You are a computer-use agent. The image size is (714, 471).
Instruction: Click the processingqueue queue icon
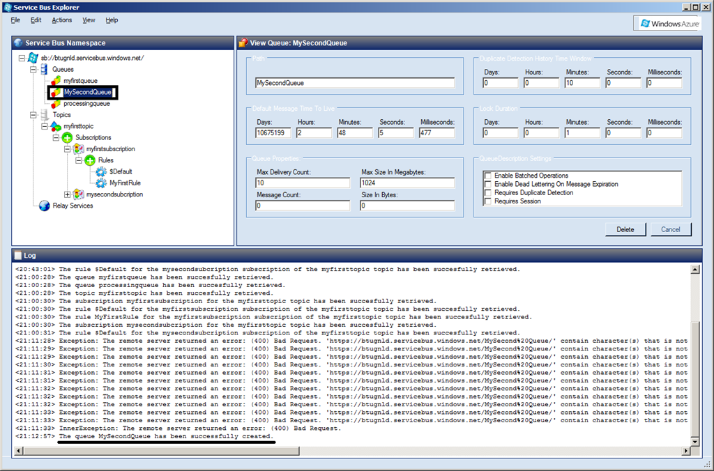pyautogui.click(x=56, y=103)
